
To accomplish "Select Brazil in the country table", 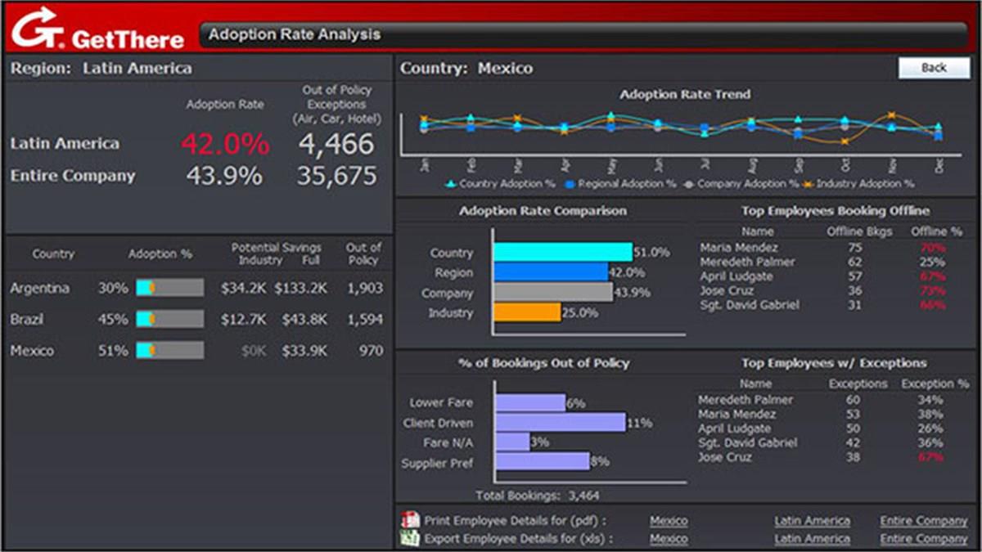I will 27,319.
